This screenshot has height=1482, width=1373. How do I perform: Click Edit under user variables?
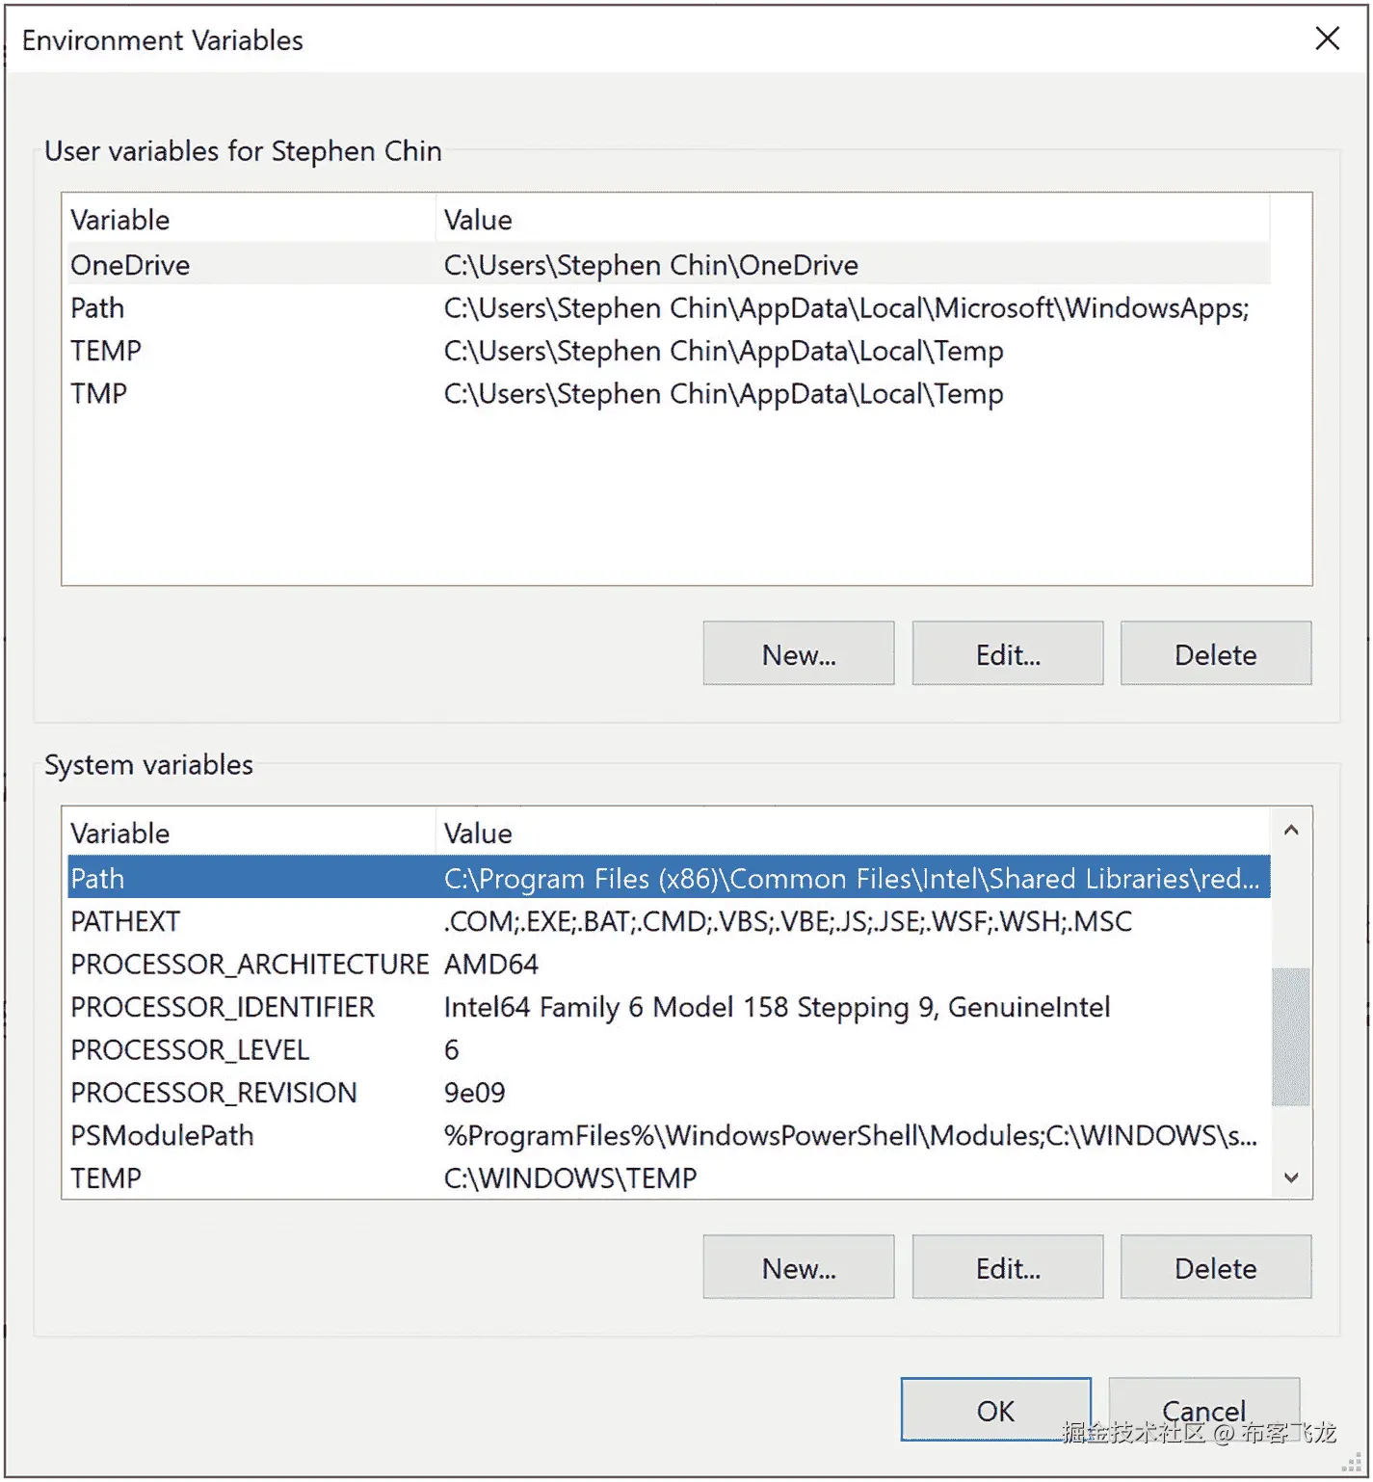coord(1007,654)
